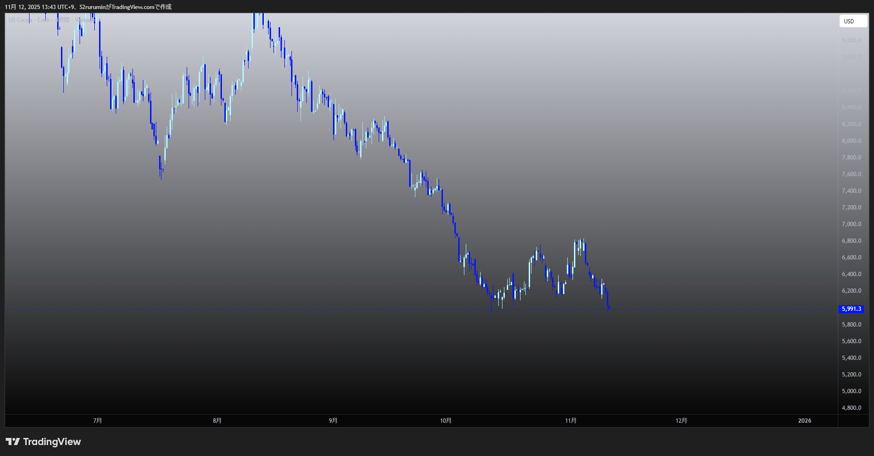Open the USD currency selector
This screenshot has width=874, height=456.
[853, 21]
